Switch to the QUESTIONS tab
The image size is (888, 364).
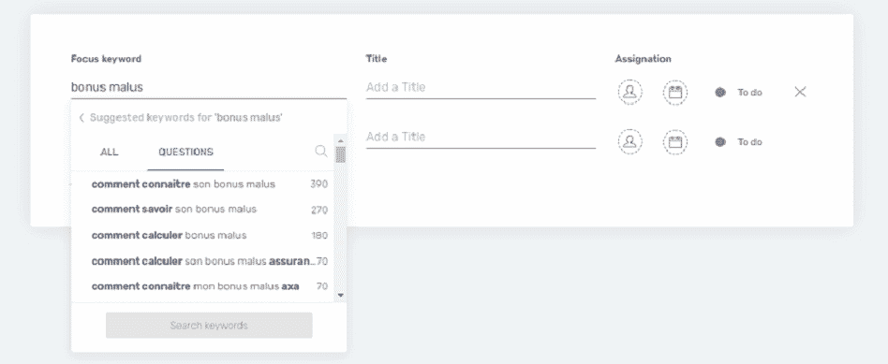pos(185,152)
